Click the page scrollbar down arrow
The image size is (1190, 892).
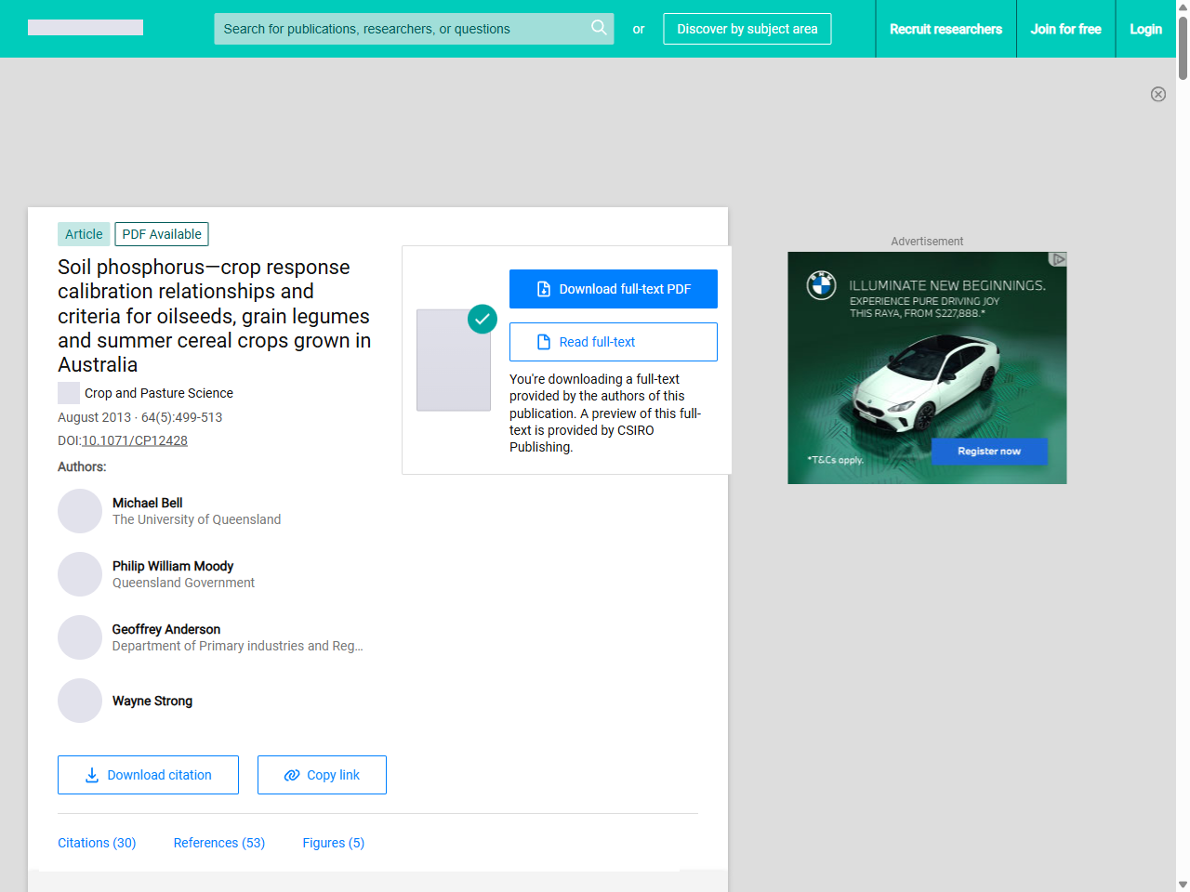tap(1183, 885)
